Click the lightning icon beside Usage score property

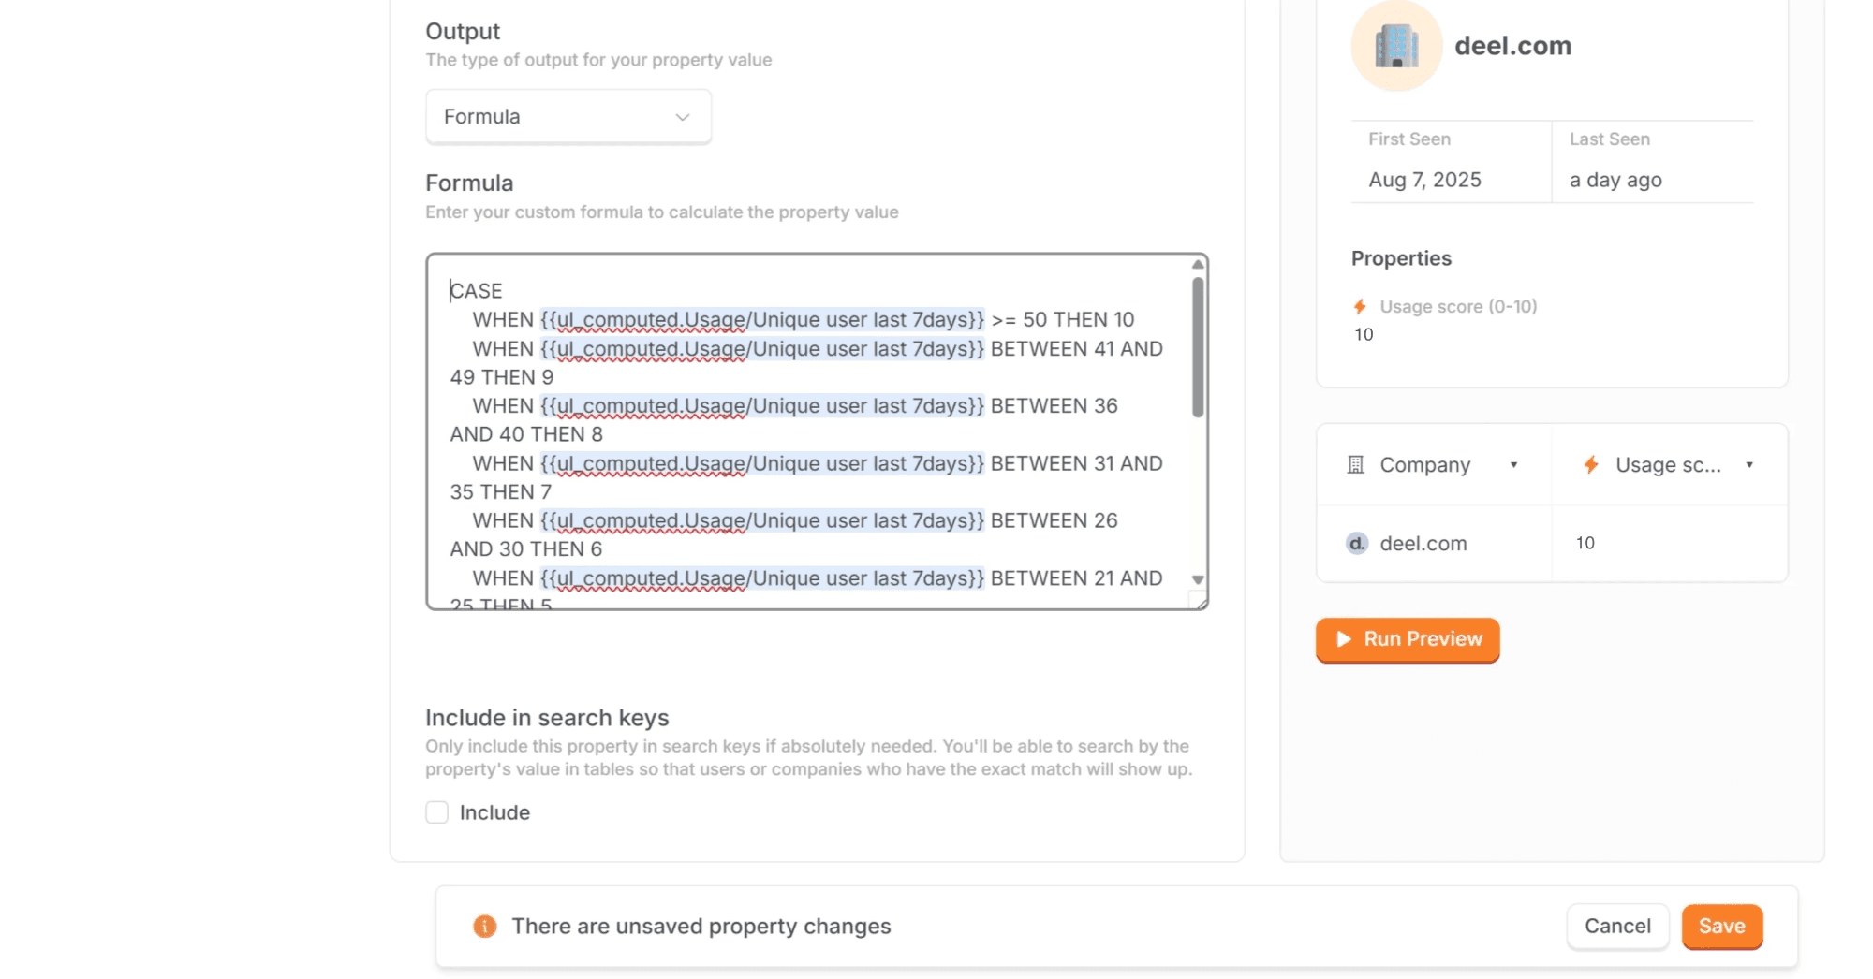point(1360,307)
